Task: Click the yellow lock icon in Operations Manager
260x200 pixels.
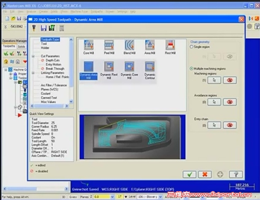Action: point(6,62)
